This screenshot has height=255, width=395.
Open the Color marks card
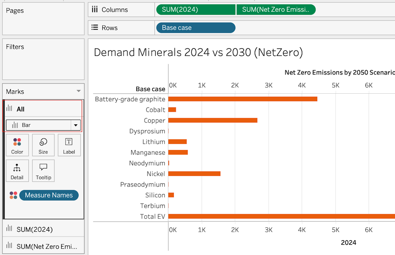tap(17, 145)
